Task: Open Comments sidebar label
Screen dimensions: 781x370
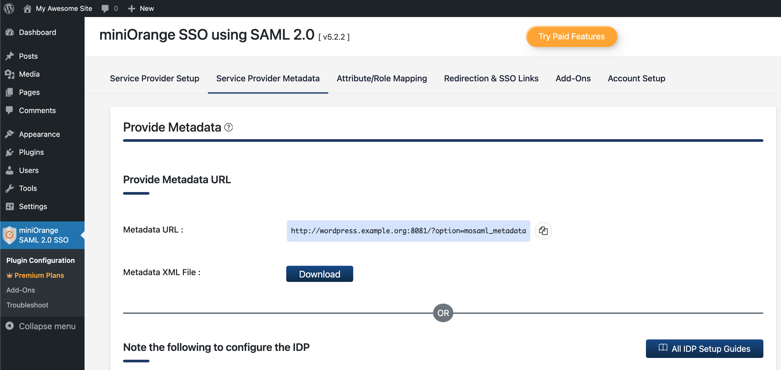Action: pos(37,110)
